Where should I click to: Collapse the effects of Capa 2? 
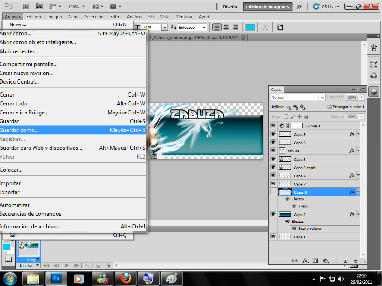358,214
